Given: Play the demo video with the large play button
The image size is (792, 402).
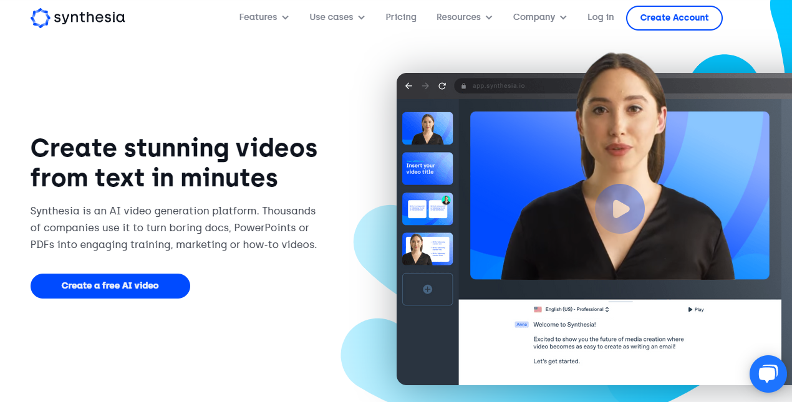Looking at the screenshot, I should click(x=619, y=209).
